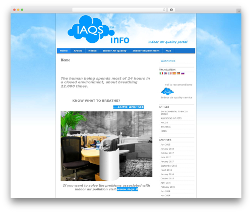252x213 pixels.
Task: Open the February 2015 archive
Action: click(x=168, y=187)
